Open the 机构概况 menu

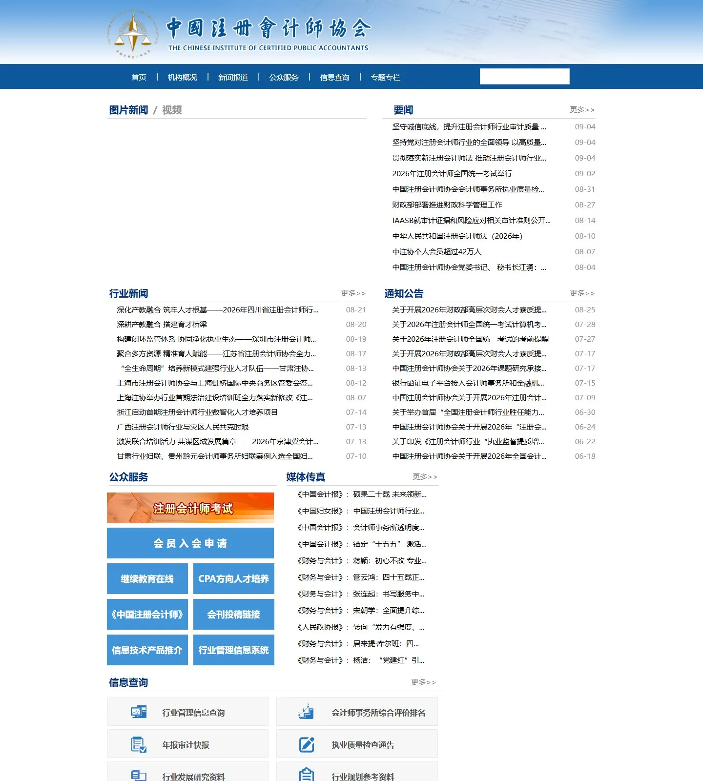(x=182, y=77)
